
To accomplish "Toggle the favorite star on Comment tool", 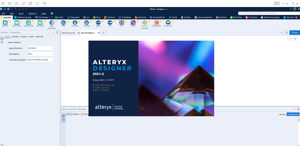I will coord(172,21).
